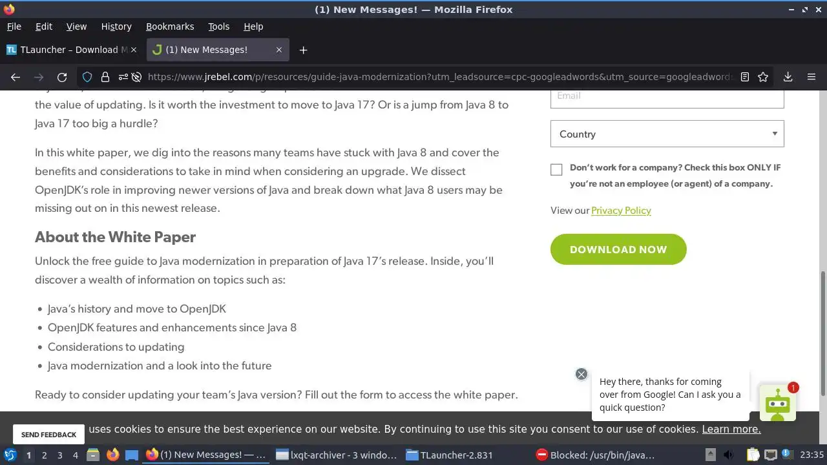Click the SEND FEEDBACK button

click(48, 435)
